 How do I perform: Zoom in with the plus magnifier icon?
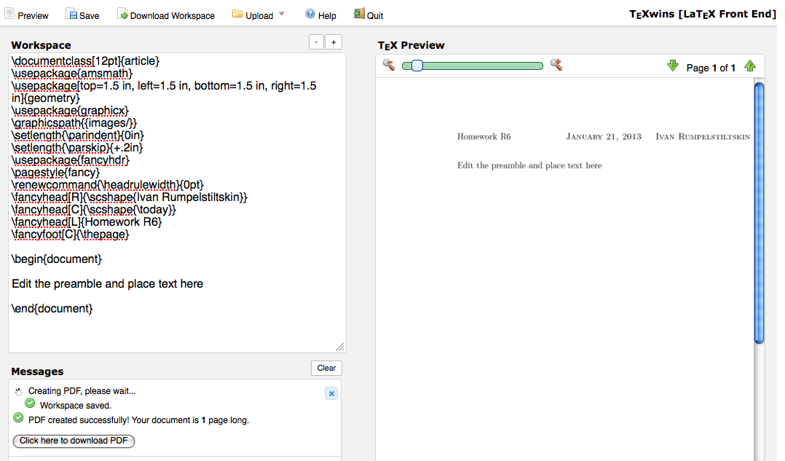click(x=556, y=66)
